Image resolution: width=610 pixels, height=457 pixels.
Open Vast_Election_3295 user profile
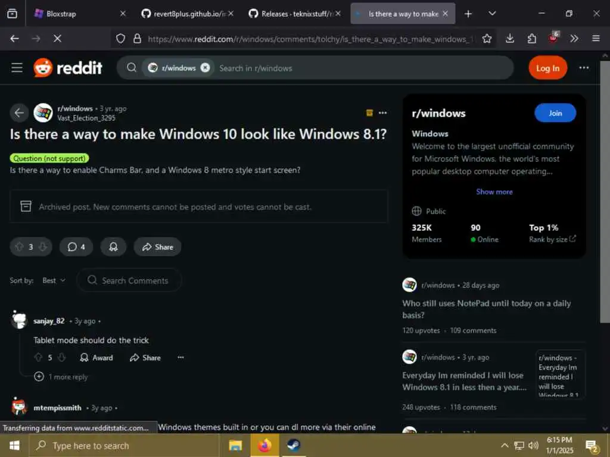pos(86,118)
